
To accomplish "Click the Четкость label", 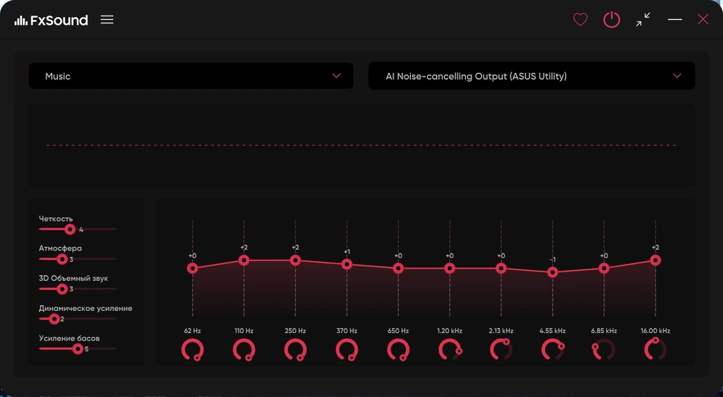I will 56,219.
